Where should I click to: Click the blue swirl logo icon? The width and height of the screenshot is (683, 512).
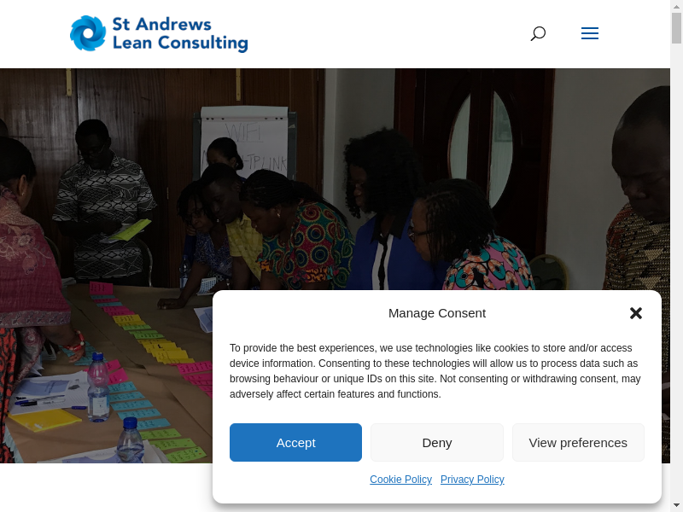(x=88, y=33)
